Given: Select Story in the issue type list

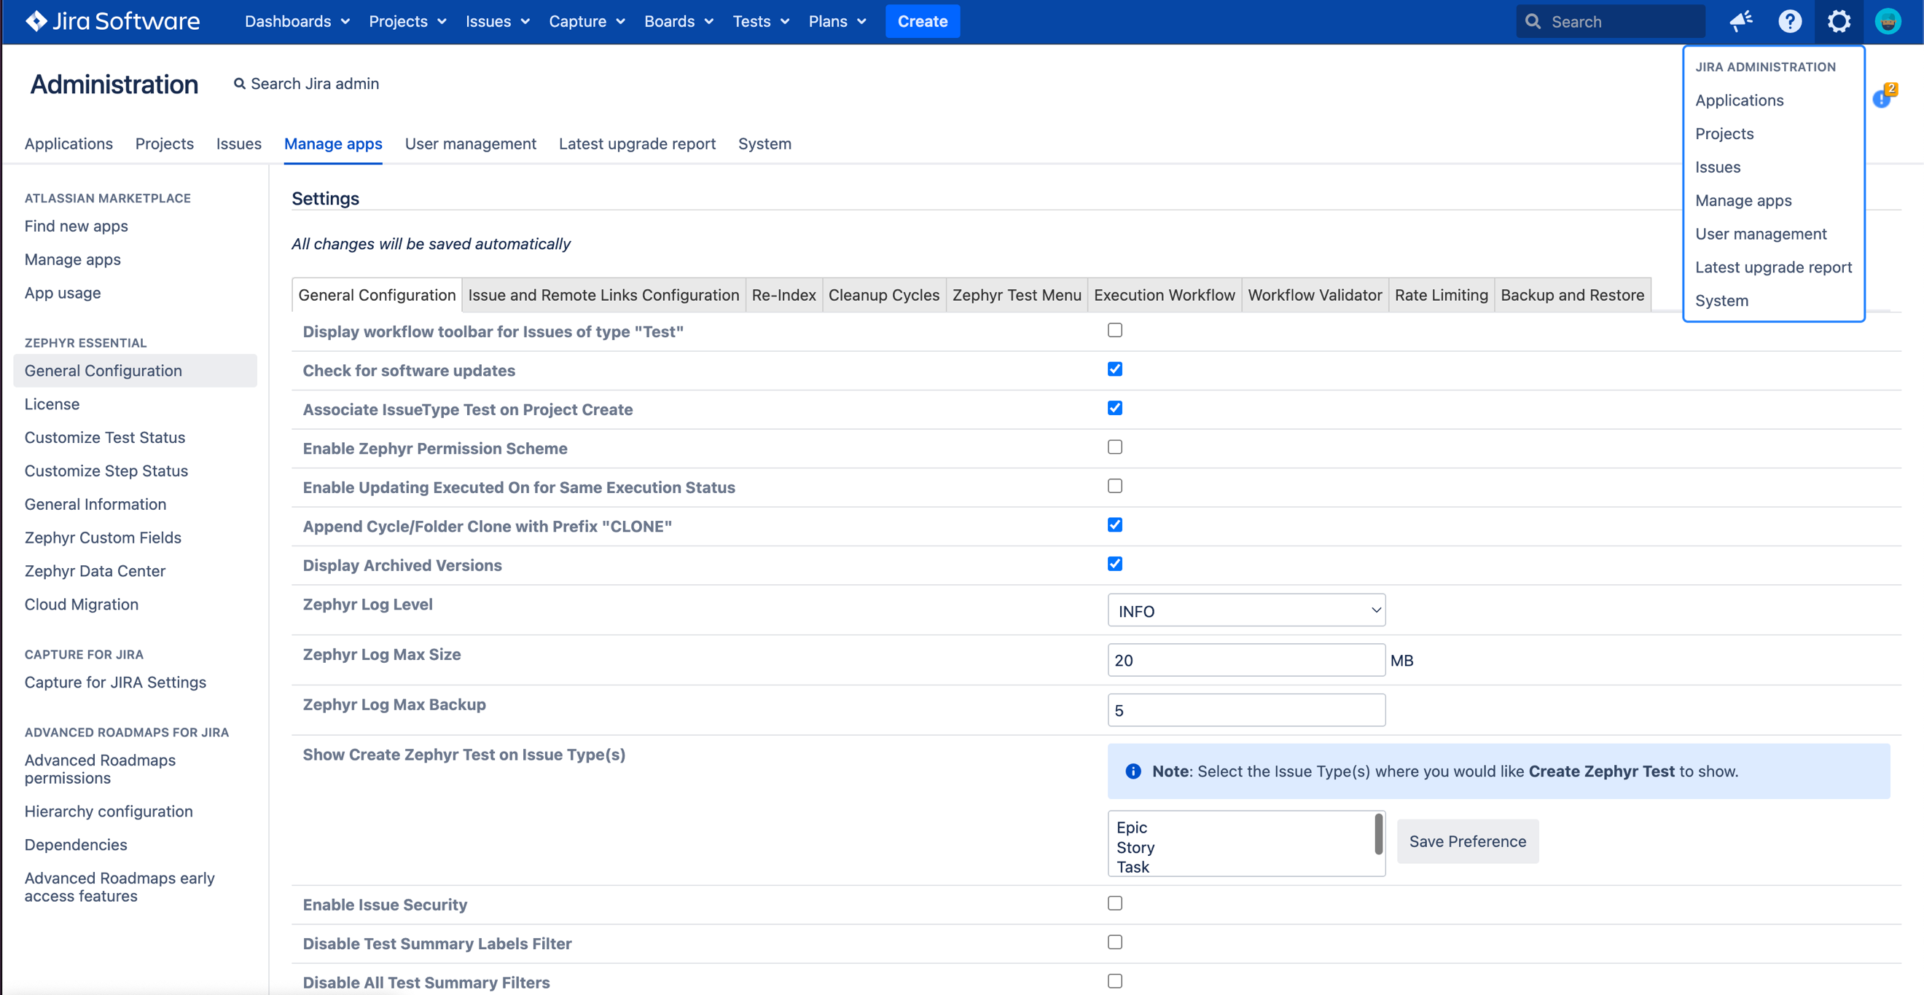Looking at the screenshot, I should click(x=1135, y=847).
